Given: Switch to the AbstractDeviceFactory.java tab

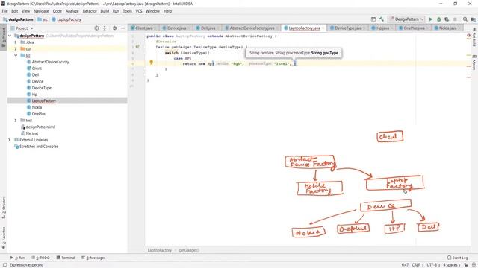Looking at the screenshot, I should (x=252, y=28).
